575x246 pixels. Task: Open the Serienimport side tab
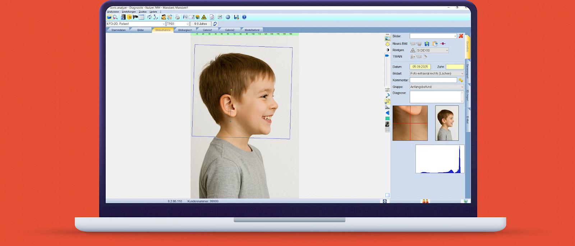(x=468, y=71)
